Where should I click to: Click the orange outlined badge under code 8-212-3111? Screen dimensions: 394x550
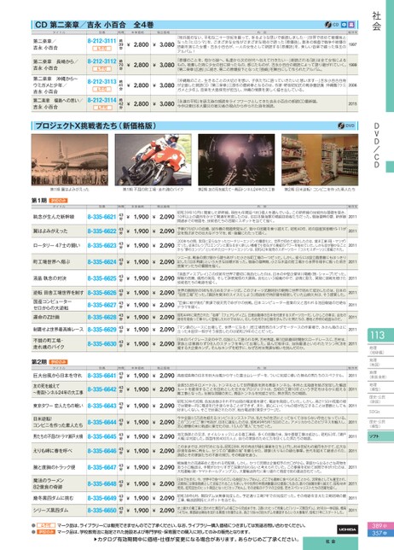[x=102, y=49]
